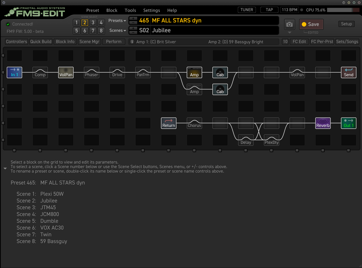Select the In 1 input block
The height and width of the screenshot is (268, 362).
click(x=15, y=72)
